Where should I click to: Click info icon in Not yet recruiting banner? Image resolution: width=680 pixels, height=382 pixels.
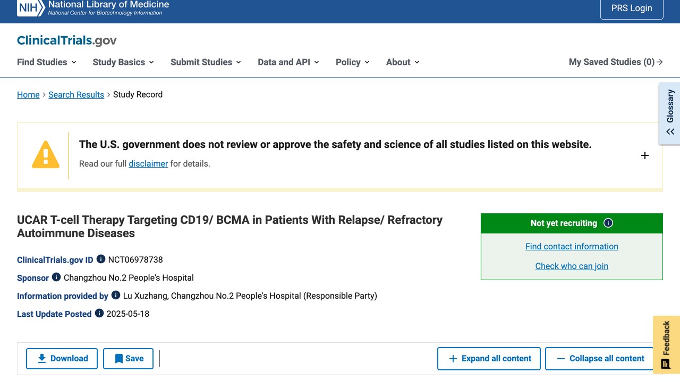coord(609,223)
